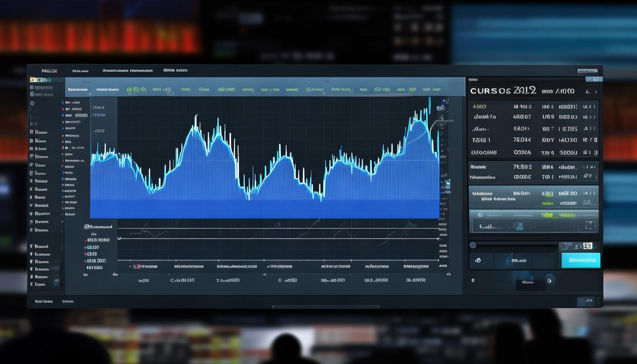Click the icon at the CURSOS header's right edge

click(588, 91)
